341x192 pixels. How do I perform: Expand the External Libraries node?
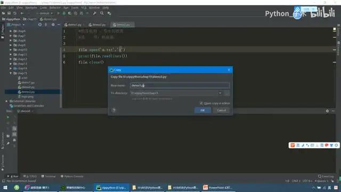coord(6,101)
